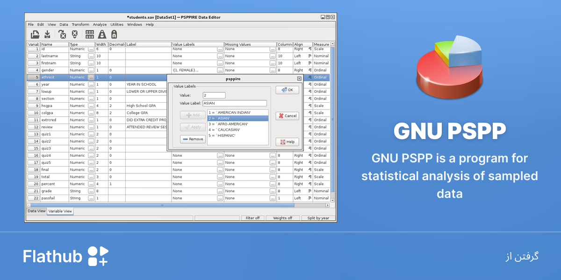
Task: Open the Type selector for the id row
Action: click(x=91, y=49)
